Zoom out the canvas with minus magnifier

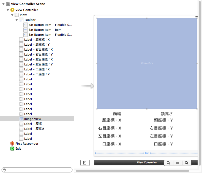click(x=168, y=163)
